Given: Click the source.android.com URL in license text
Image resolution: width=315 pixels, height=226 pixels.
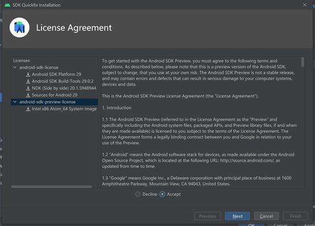Looking at the screenshot, I should tap(247, 161).
